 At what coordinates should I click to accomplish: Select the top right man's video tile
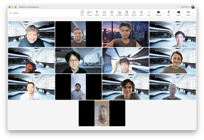[x=173, y=34]
